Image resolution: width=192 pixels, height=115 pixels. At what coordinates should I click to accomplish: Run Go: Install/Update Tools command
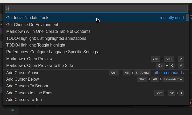(x=95, y=18)
